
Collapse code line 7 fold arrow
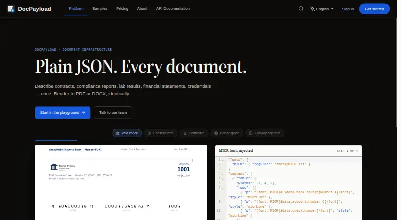coord(223,188)
